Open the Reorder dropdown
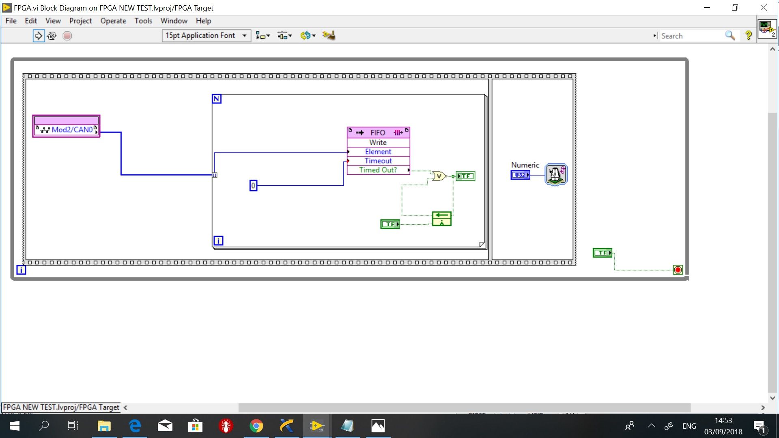Screen dimensions: 779x438 [308, 36]
